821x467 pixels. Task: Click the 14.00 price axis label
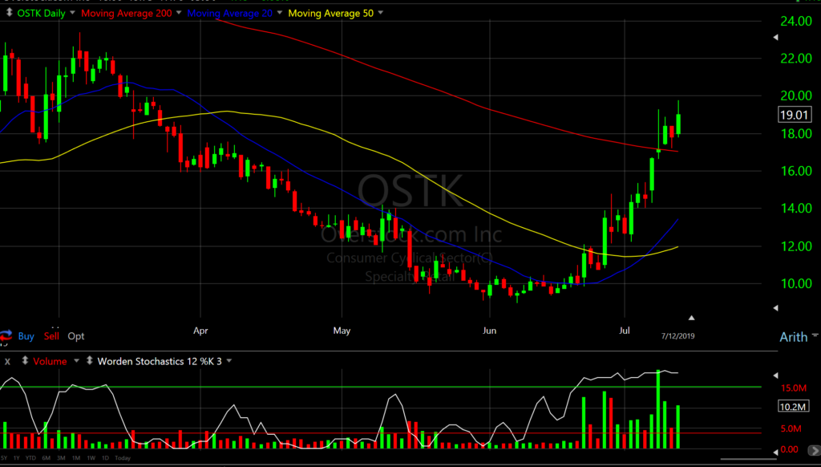[x=795, y=209]
